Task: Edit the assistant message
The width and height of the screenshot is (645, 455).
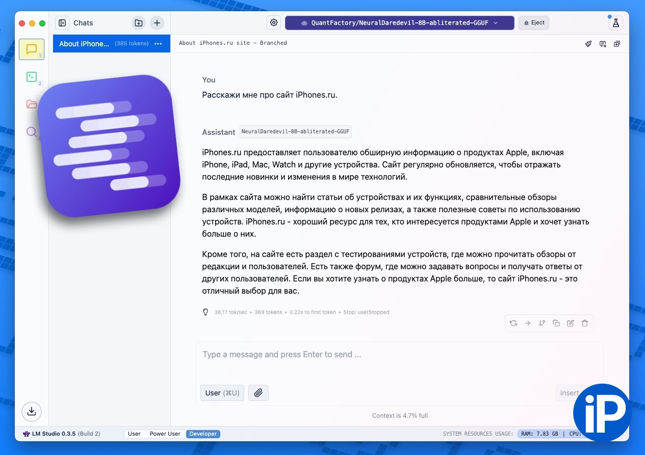Action: (571, 323)
